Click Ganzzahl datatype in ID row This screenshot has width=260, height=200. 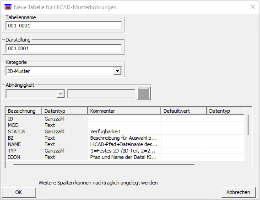click(x=54, y=119)
